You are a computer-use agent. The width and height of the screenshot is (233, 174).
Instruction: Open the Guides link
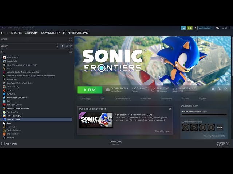186,99
